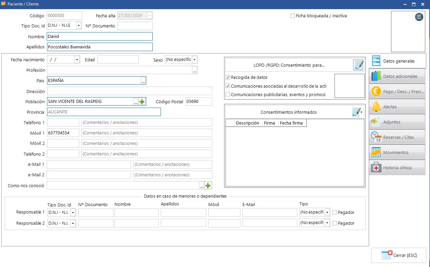Click the Nº Documento field at top
Image resolution: width=430 pixels, height=267 pixels.
[135, 26]
